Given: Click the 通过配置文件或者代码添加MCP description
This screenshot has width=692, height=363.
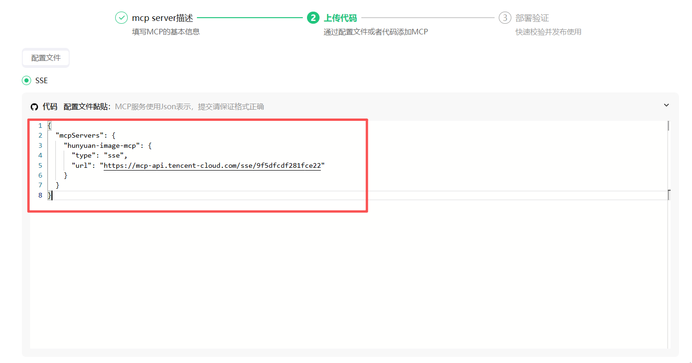Looking at the screenshot, I should pyautogui.click(x=376, y=32).
